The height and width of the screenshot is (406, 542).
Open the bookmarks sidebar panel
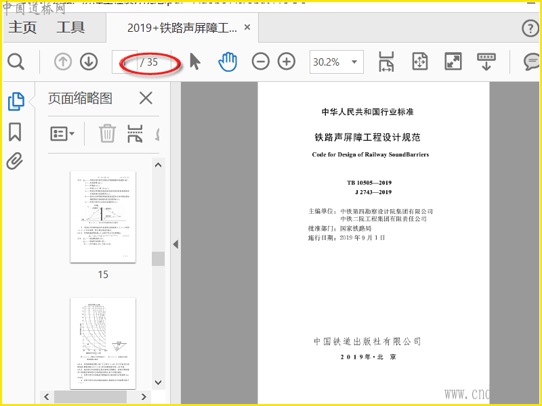point(15,132)
